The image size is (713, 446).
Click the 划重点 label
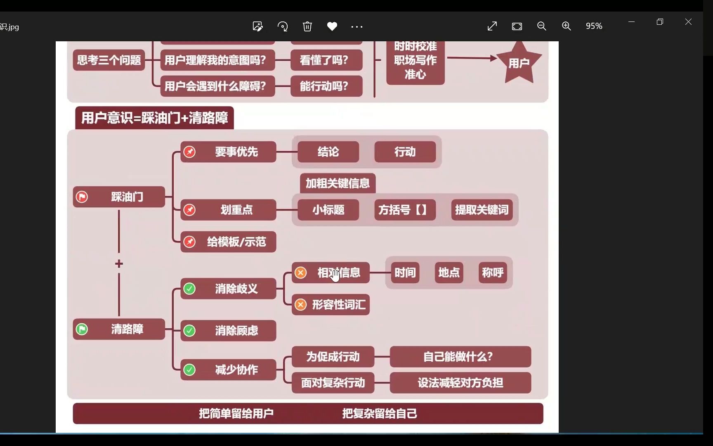click(236, 210)
